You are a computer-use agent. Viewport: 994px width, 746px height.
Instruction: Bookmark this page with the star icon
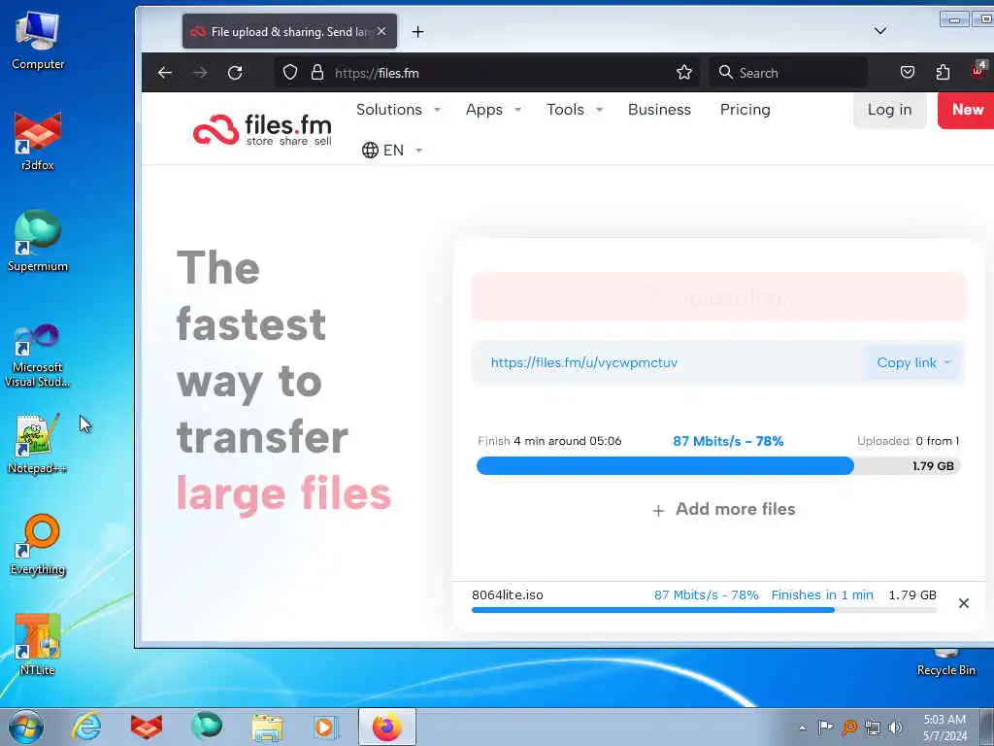coord(684,72)
